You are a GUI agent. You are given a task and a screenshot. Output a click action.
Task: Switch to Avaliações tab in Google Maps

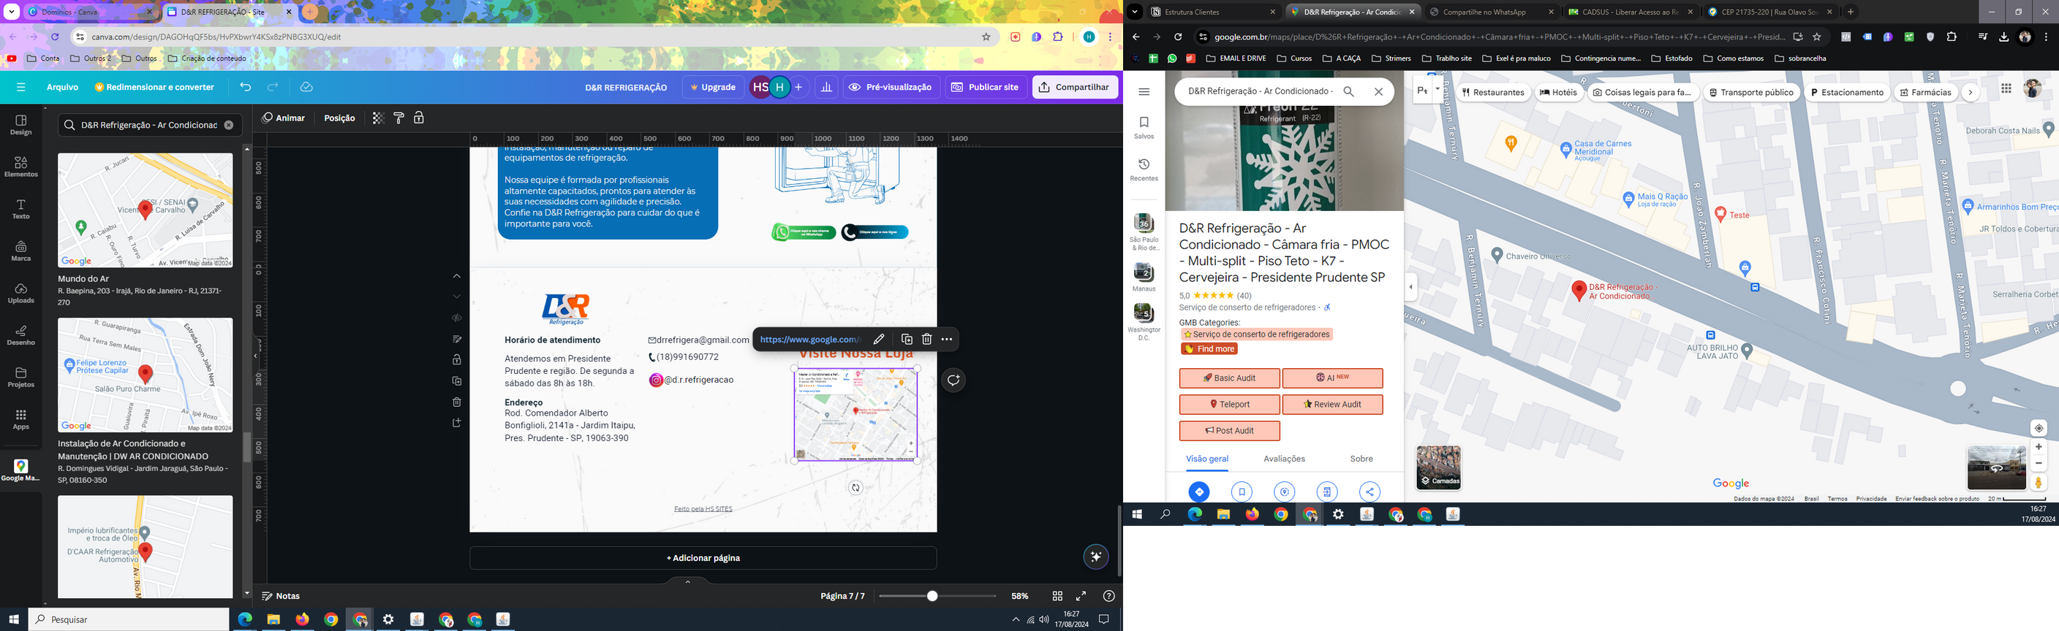coord(1284,459)
